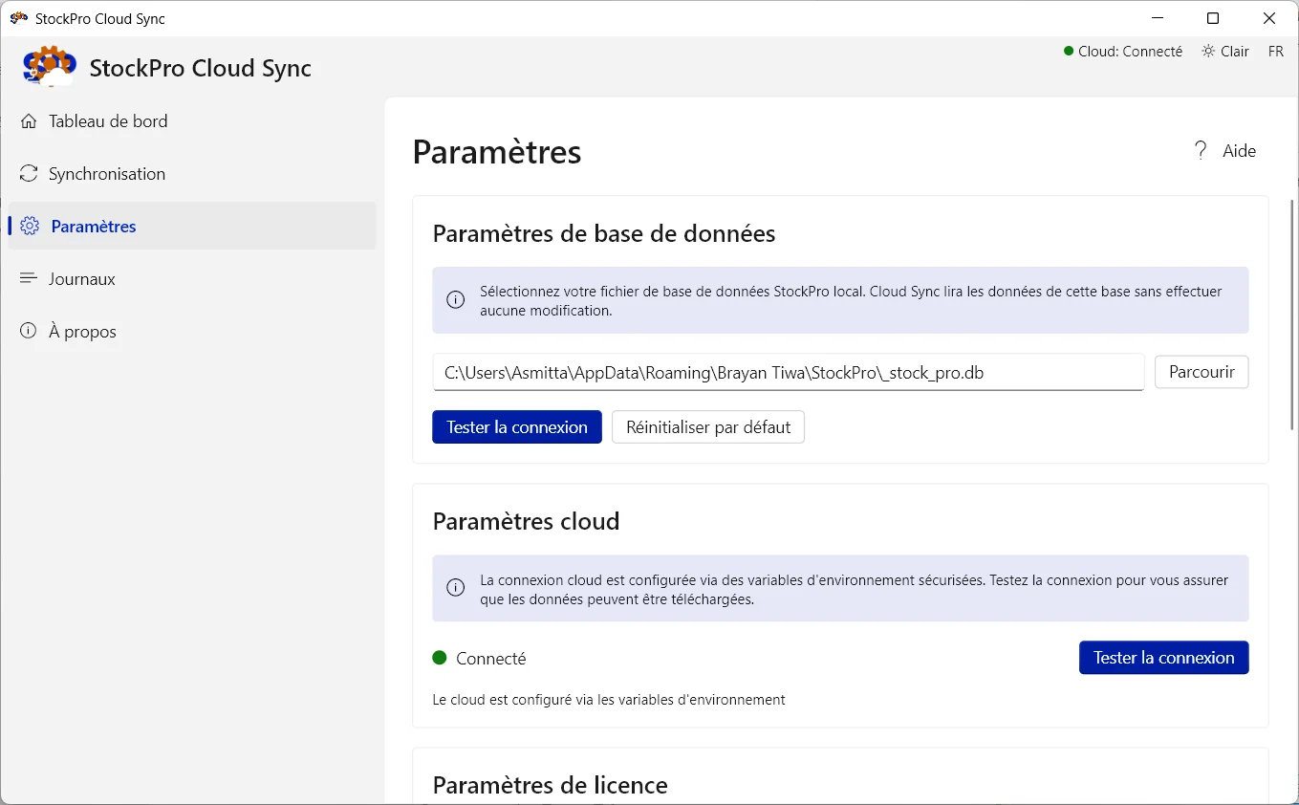Screen dimensions: 1299x805
Task: Click the database file path field
Action: pos(789,372)
